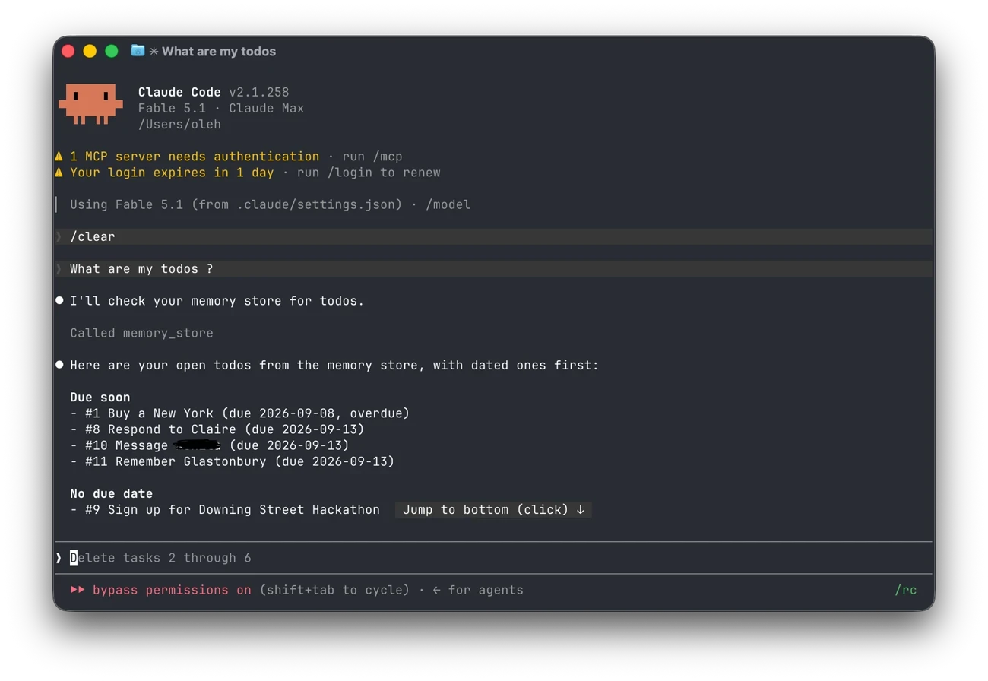Click the folder icon in the title bar

click(138, 50)
